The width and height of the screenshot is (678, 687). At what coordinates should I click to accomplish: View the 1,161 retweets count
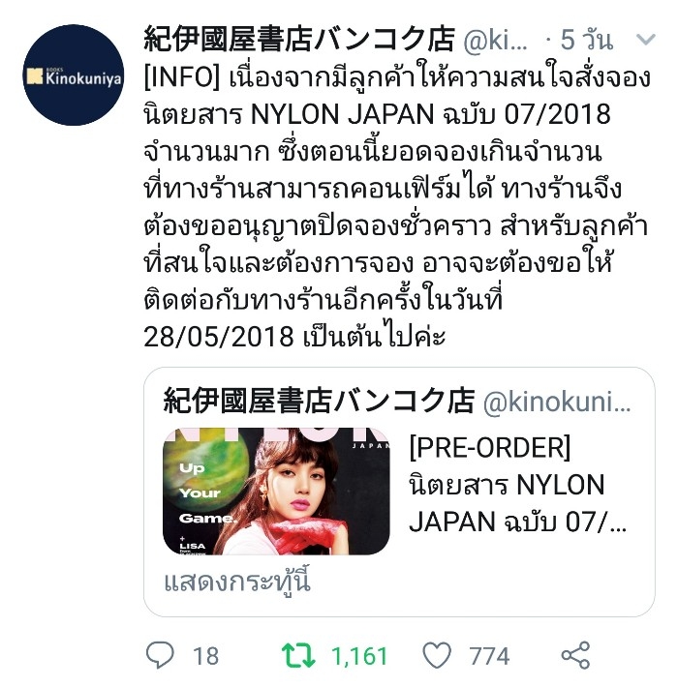click(x=359, y=656)
